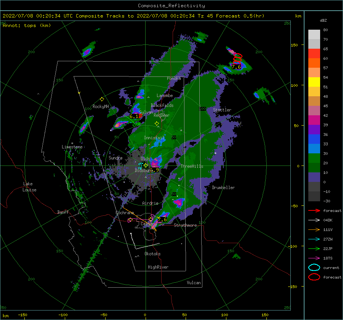Click the UTC Composite Tracks timestamp header

coord(133,16)
